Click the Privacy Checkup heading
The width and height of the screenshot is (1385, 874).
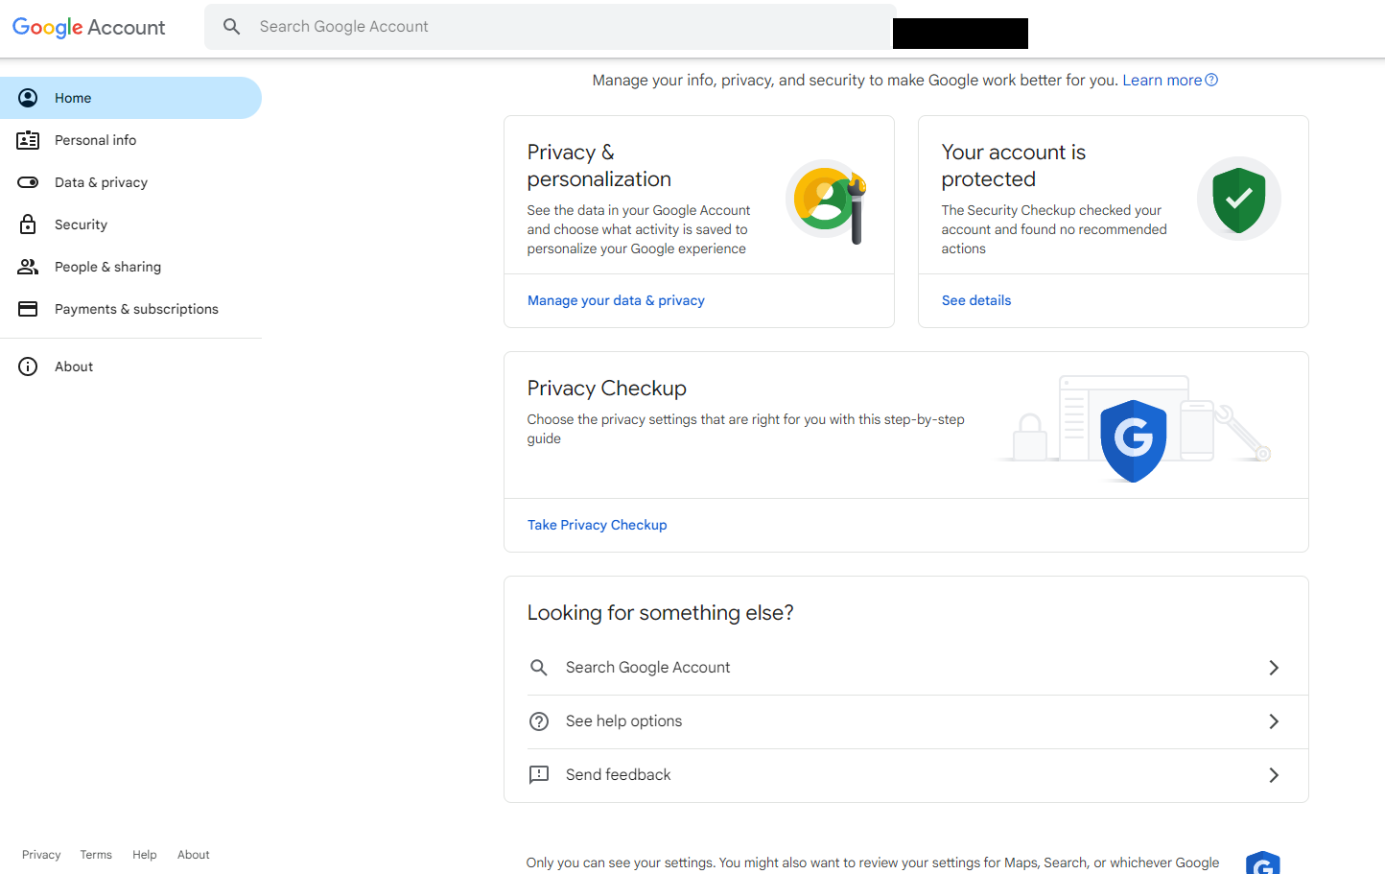(607, 389)
